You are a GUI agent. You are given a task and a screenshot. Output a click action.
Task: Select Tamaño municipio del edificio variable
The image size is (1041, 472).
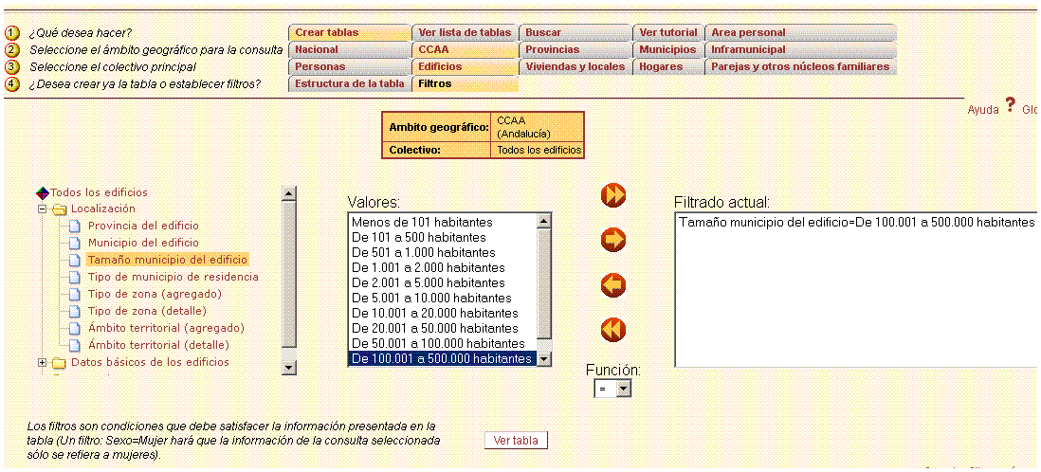pos(168,260)
